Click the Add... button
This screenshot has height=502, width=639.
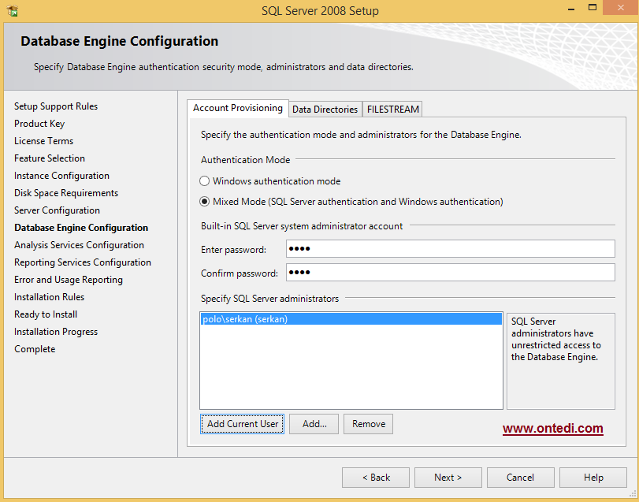[314, 424]
